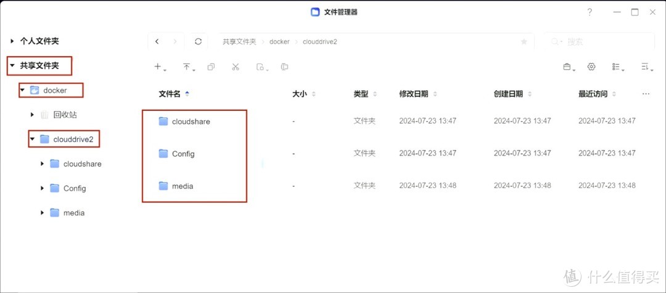Select clouddrive2 in the sidebar tree
666x293 pixels.
click(x=73, y=139)
